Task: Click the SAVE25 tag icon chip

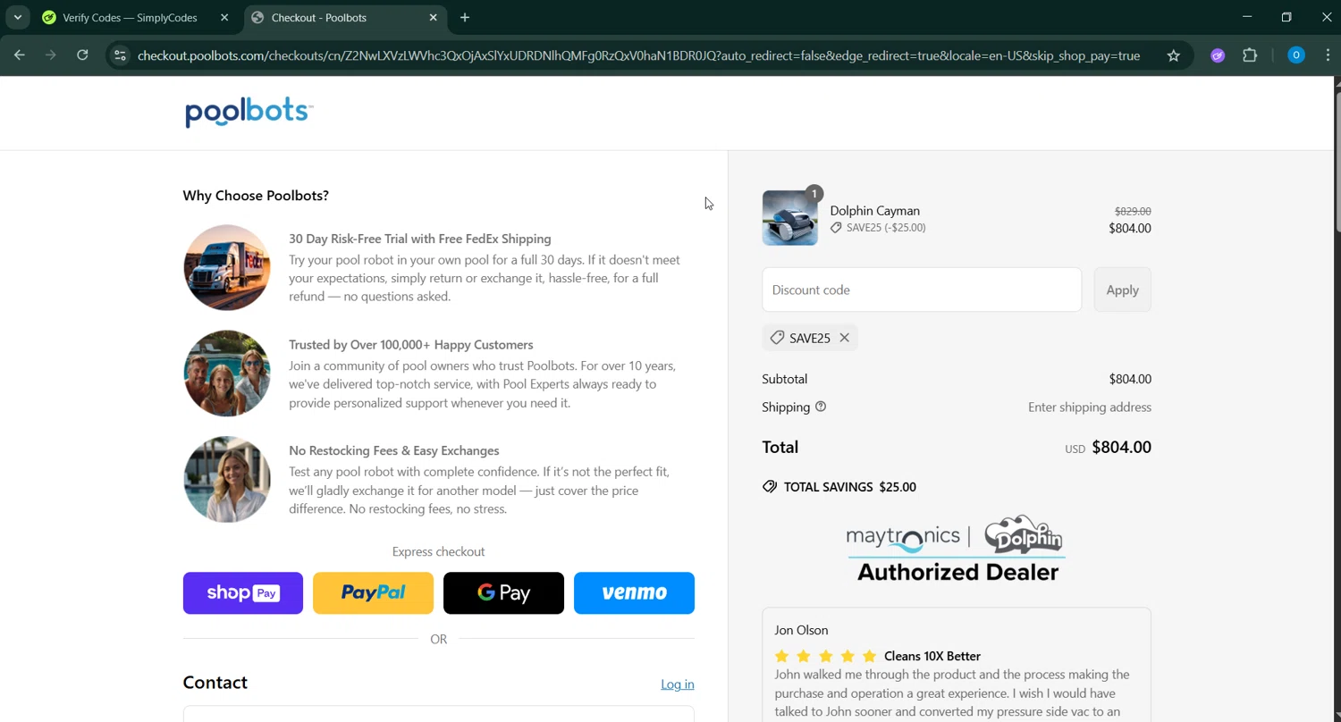Action: tap(810, 338)
